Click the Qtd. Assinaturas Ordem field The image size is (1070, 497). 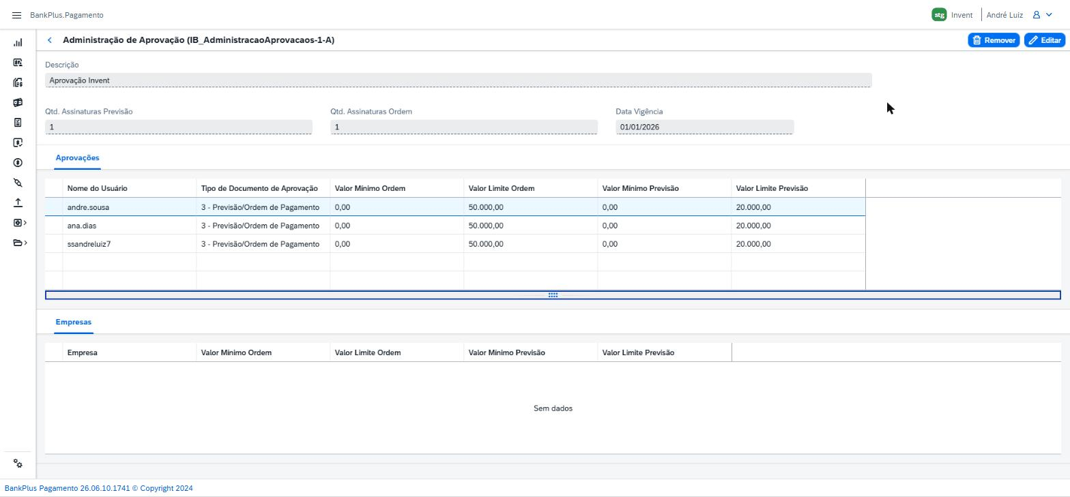[464, 127]
